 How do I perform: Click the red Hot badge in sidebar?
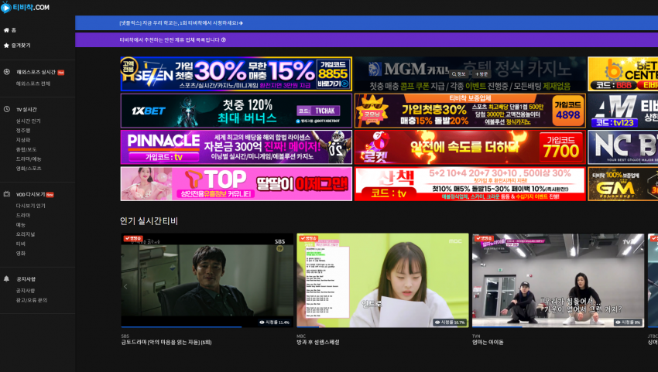coord(61,72)
